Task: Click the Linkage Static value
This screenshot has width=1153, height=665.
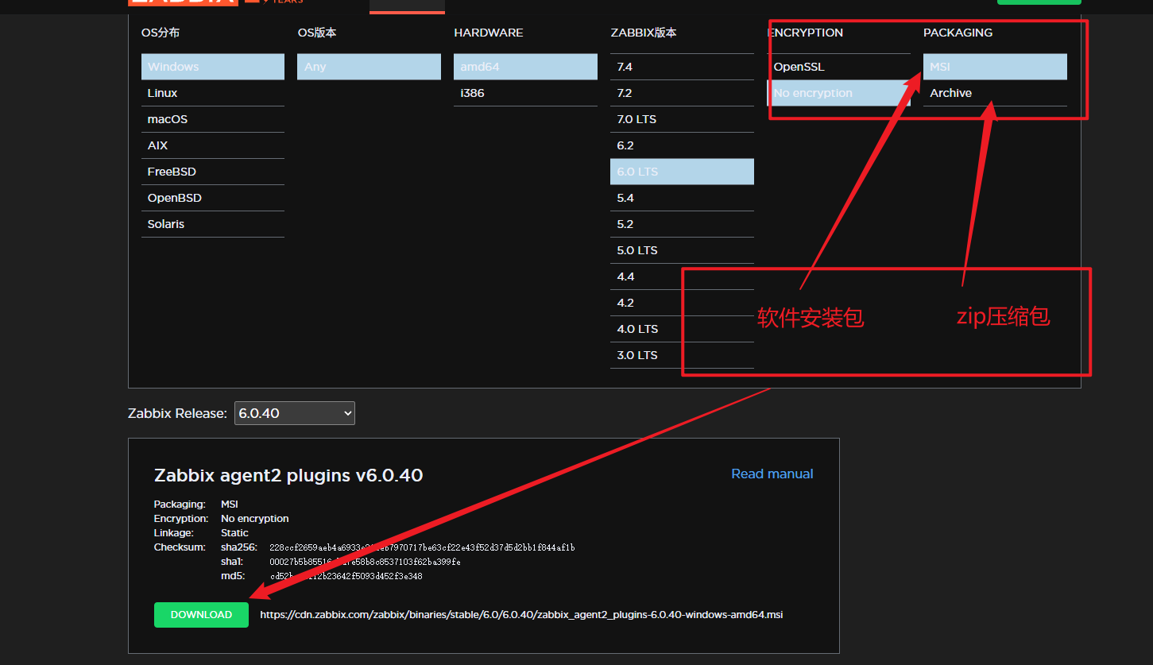Action: tap(234, 533)
